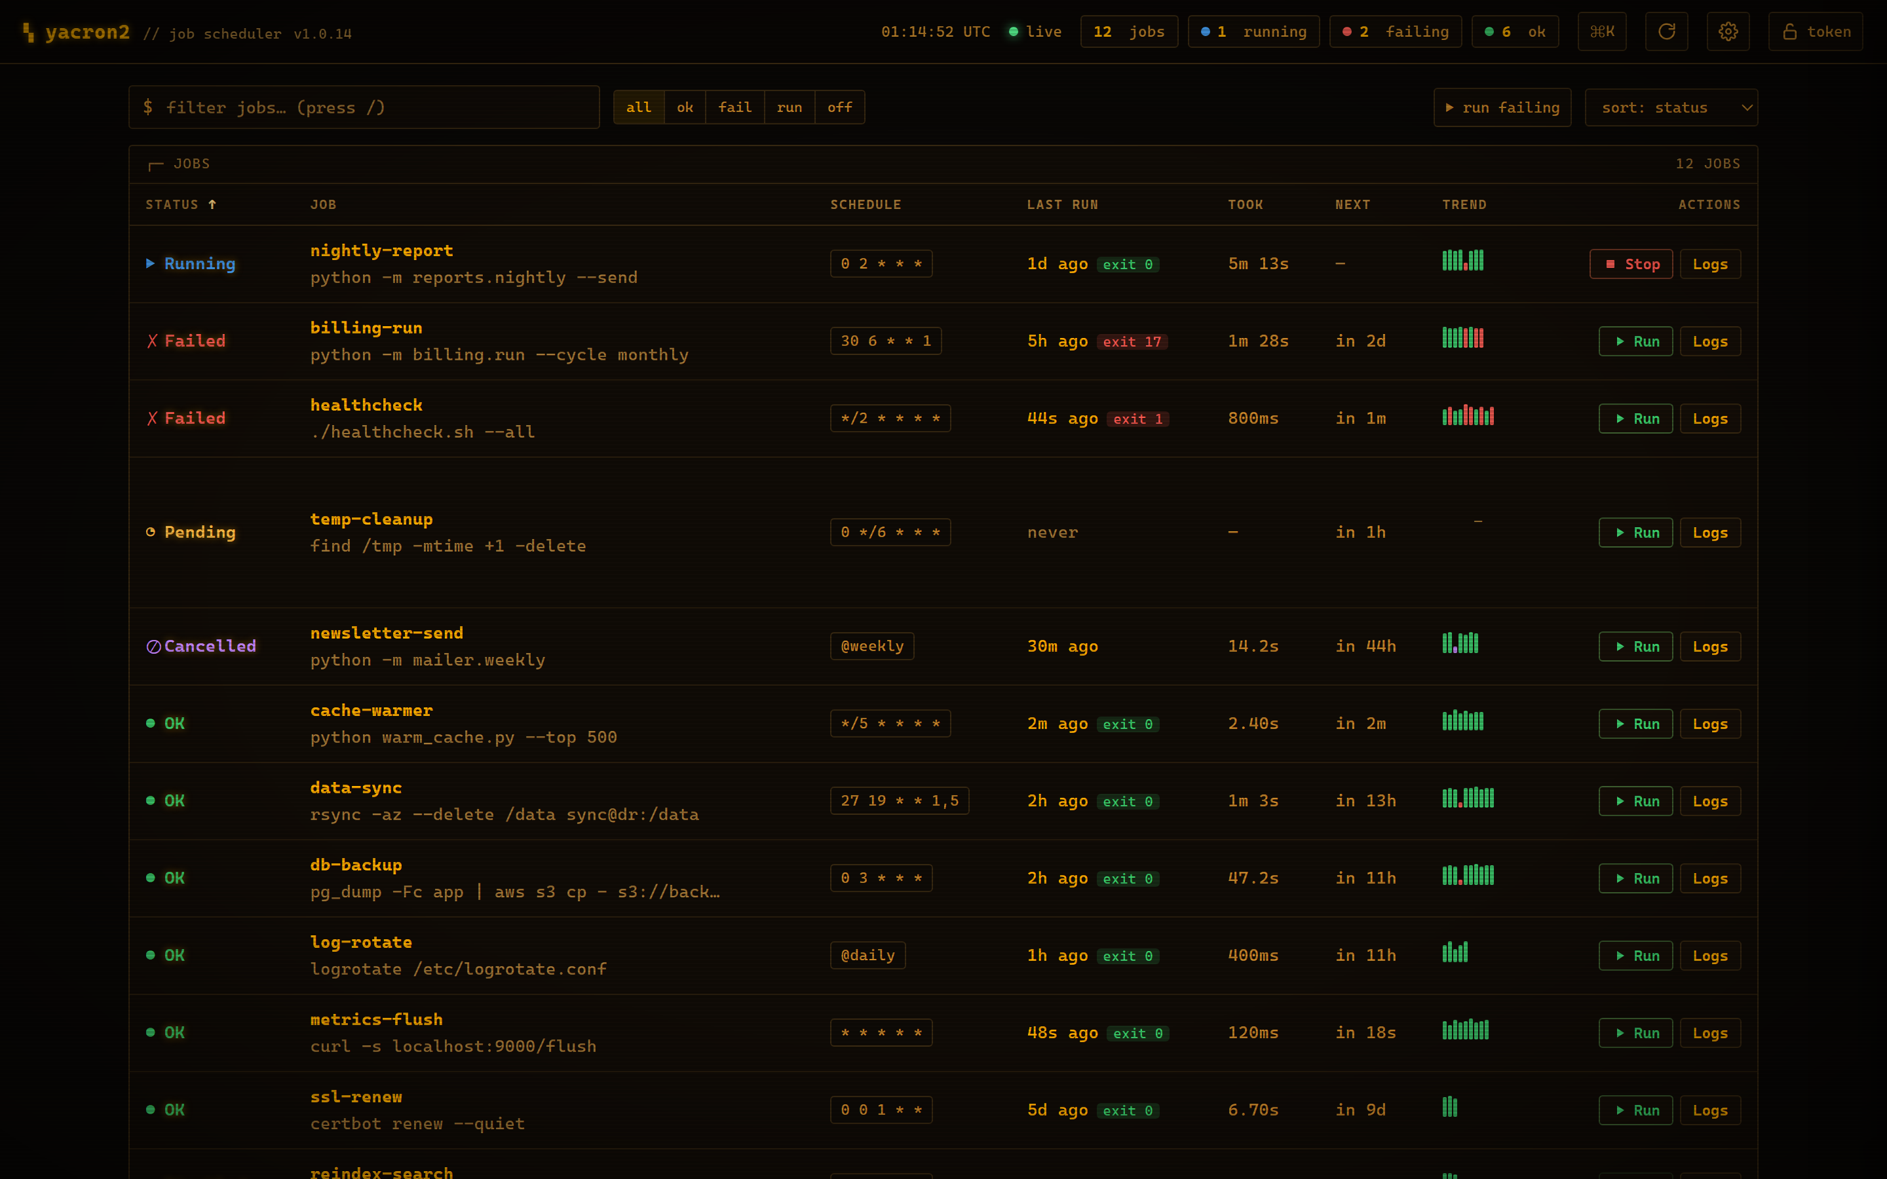Click the token lock button
1887x1179 pixels.
(1816, 32)
